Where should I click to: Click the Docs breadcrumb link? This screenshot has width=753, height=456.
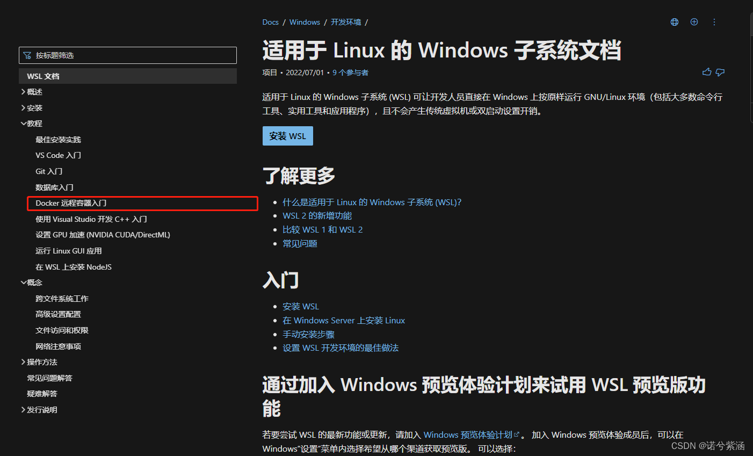[x=270, y=22]
